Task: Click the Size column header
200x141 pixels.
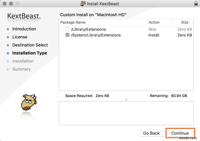Action: 185,22
